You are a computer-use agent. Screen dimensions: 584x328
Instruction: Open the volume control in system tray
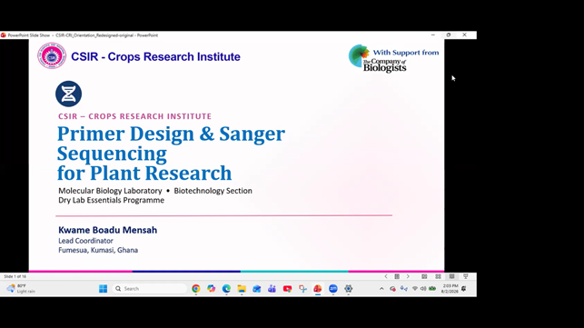point(423,289)
